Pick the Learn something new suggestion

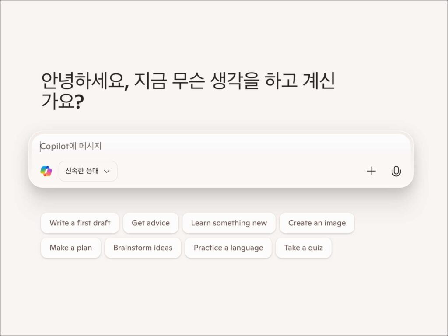(x=229, y=223)
